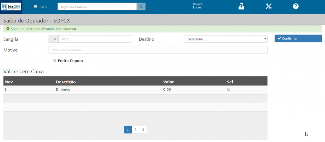The width and height of the screenshot is (325, 142).
Task: Expand the Destino dropdown
Action: [x=225, y=39]
